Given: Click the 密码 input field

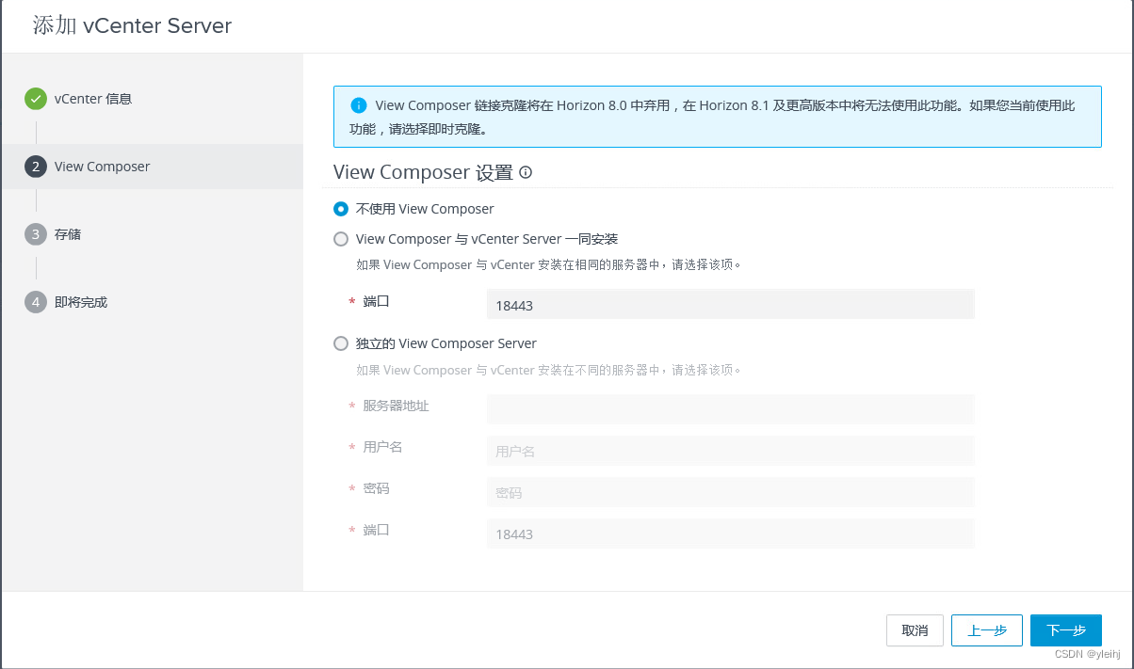Looking at the screenshot, I should [x=730, y=492].
